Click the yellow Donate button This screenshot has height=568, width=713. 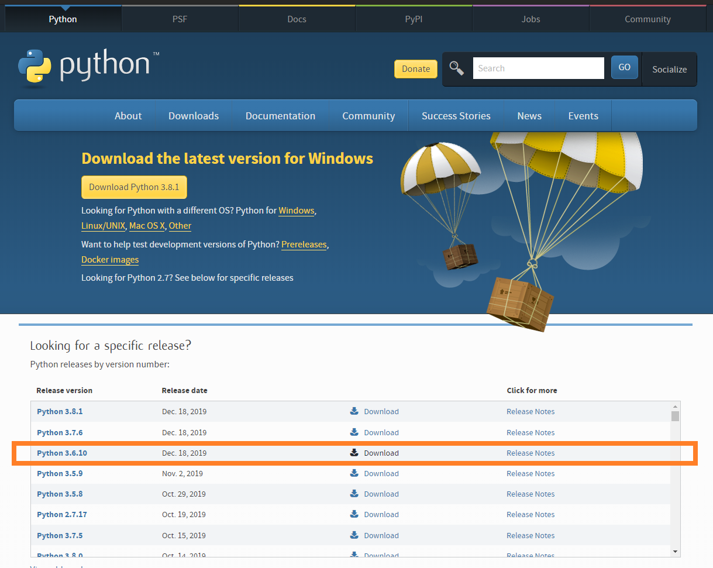coord(416,68)
